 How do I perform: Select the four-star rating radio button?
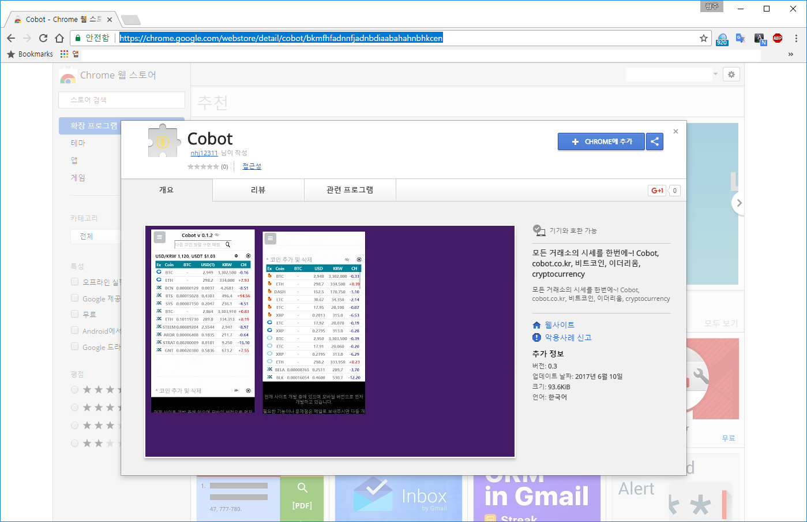(74, 408)
